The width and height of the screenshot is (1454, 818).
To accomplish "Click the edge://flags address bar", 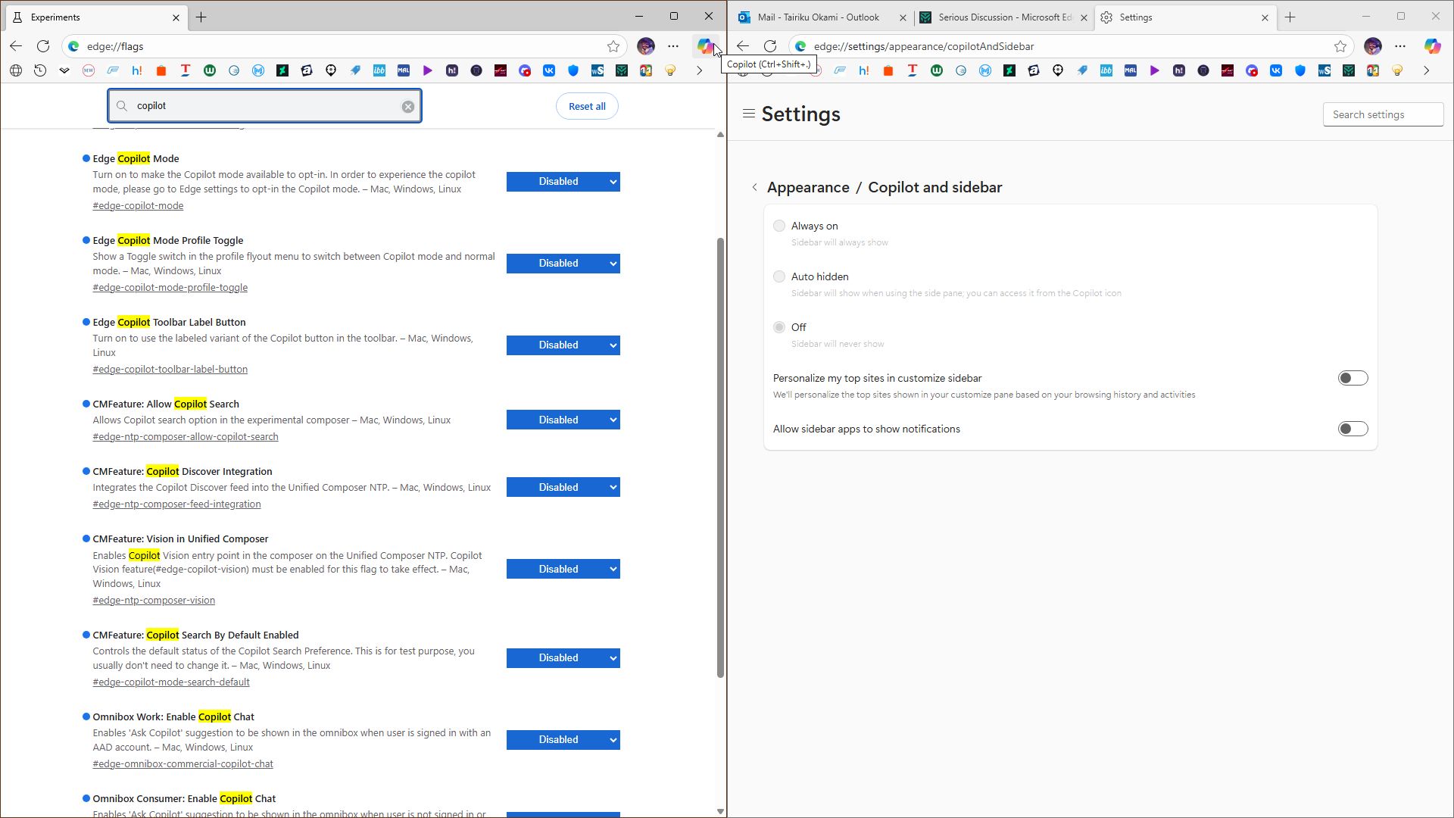I will [345, 46].
